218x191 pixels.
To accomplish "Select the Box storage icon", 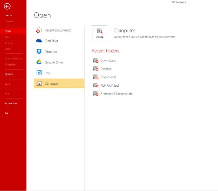I will click(39, 73).
